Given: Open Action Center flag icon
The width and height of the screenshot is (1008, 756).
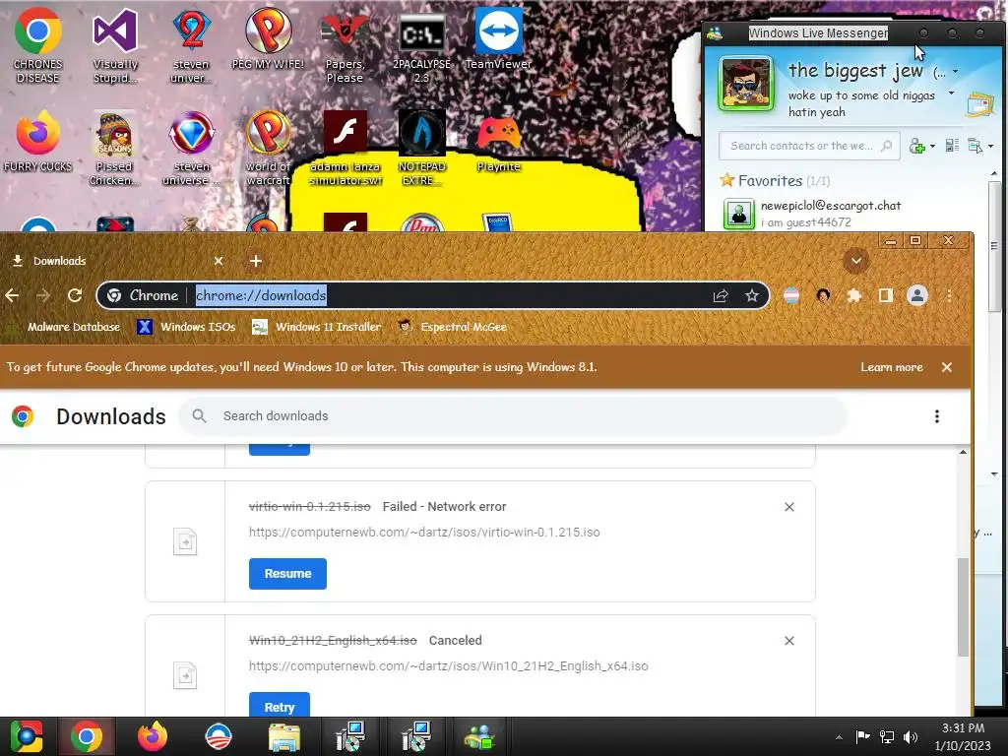Looking at the screenshot, I should (862, 736).
